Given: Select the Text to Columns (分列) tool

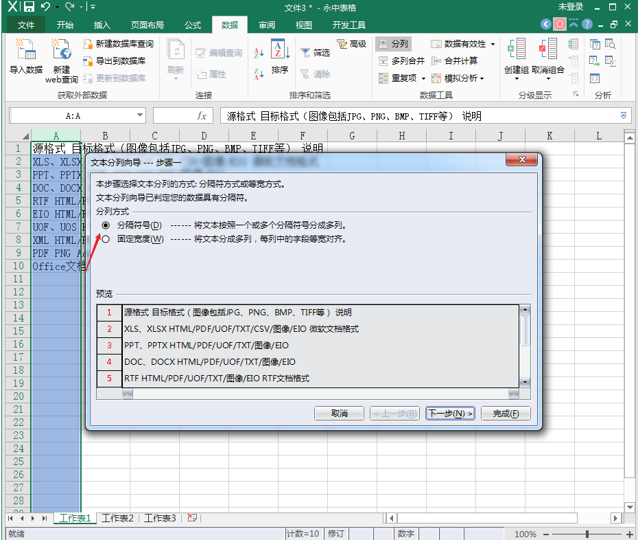Looking at the screenshot, I should [x=393, y=43].
